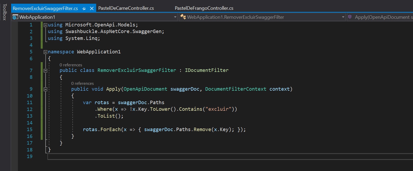
Task: Click the class's 0 references CodeLens link
Action: point(71,65)
